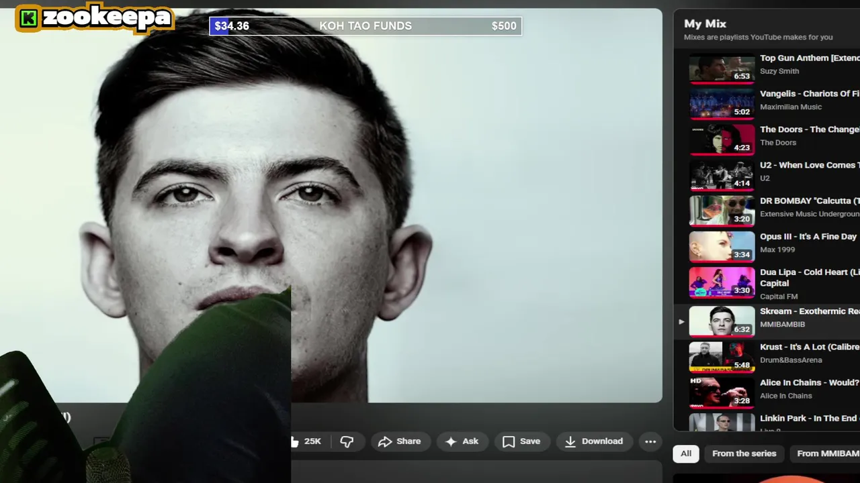Open the Linkin Park In The End thumbnail

pyautogui.click(x=722, y=422)
